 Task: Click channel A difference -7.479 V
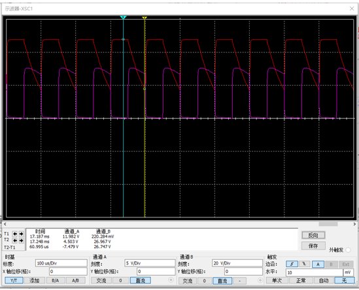[x=71, y=247]
